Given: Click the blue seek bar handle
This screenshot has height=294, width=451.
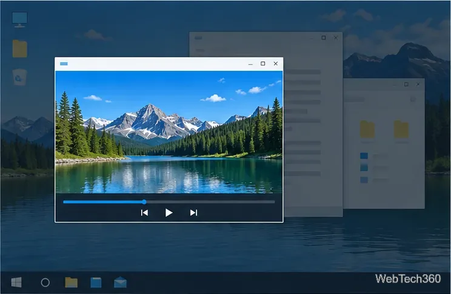Looking at the screenshot, I should (x=144, y=202).
